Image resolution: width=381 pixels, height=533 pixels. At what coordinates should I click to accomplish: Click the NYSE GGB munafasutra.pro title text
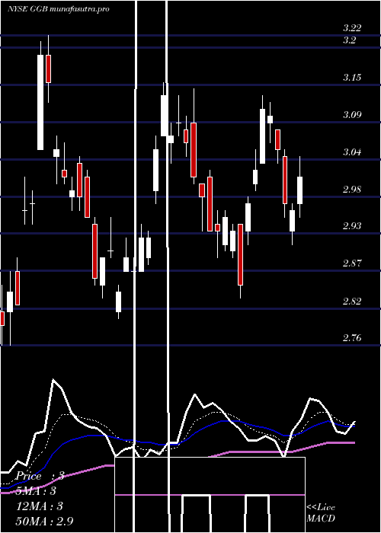[x=58, y=9]
